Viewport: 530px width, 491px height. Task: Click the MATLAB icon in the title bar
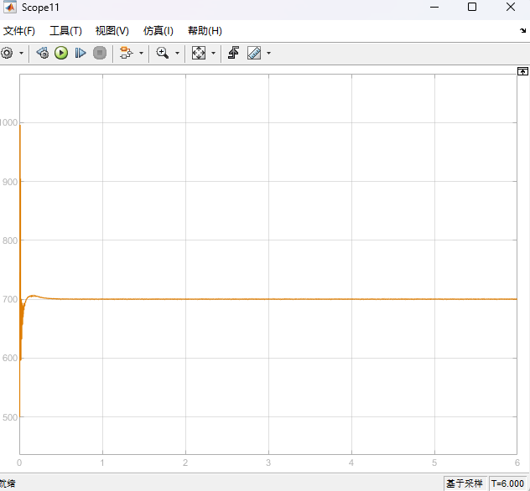(x=9, y=7)
